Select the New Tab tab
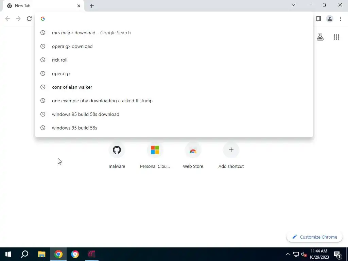348x261 pixels. coord(43,6)
